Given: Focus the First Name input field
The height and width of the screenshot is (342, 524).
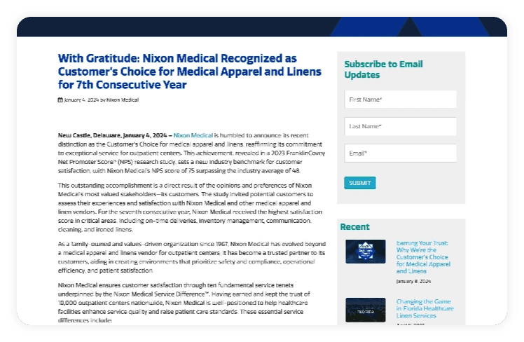Looking at the screenshot, I should click(x=400, y=100).
